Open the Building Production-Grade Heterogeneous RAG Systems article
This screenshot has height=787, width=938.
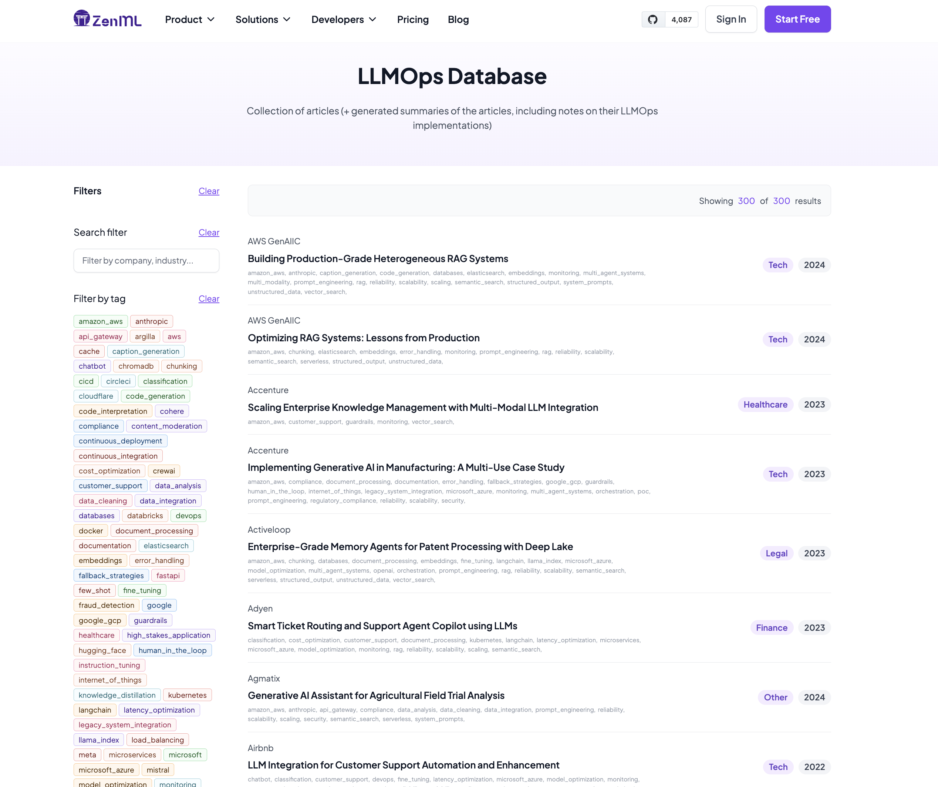point(377,258)
